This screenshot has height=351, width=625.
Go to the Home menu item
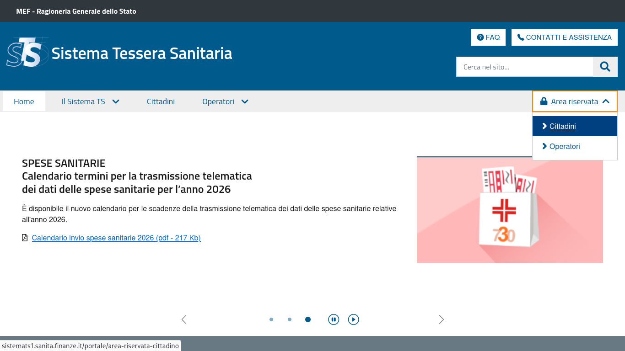[24, 101]
